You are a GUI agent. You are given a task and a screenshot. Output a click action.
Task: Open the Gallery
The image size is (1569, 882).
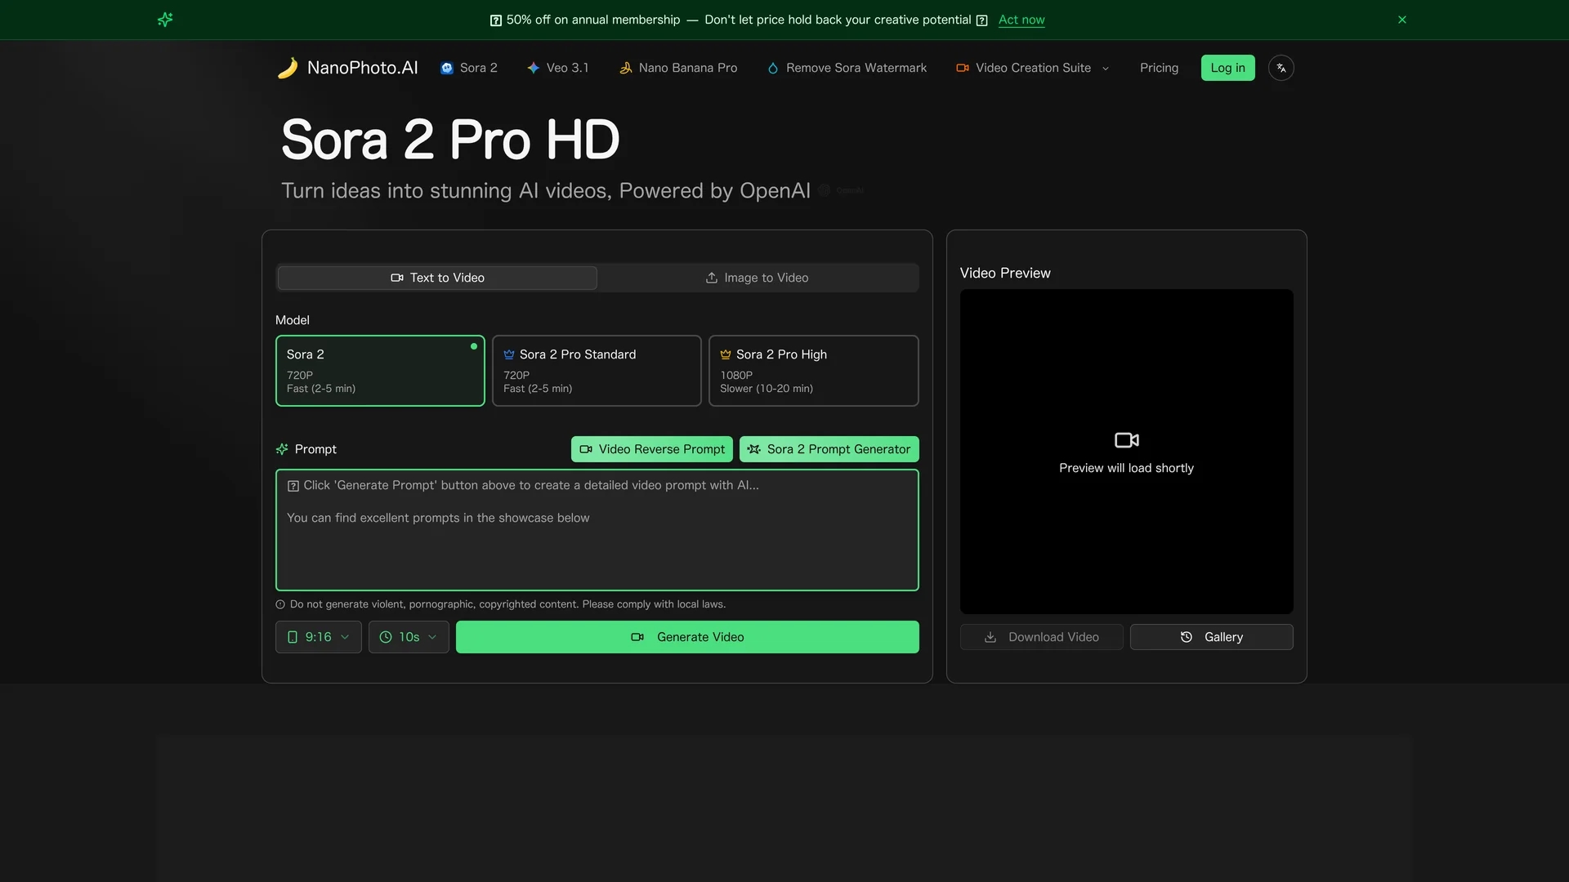pos(1212,637)
